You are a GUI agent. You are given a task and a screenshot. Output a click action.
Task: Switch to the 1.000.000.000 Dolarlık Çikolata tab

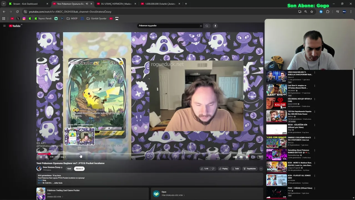tap(160, 4)
